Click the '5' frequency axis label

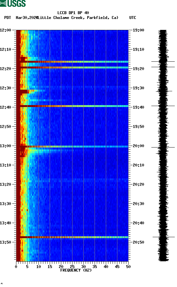[27, 267]
